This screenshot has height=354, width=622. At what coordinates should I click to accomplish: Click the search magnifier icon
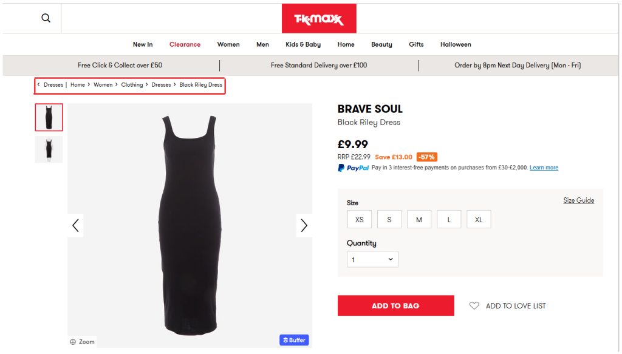(x=46, y=18)
